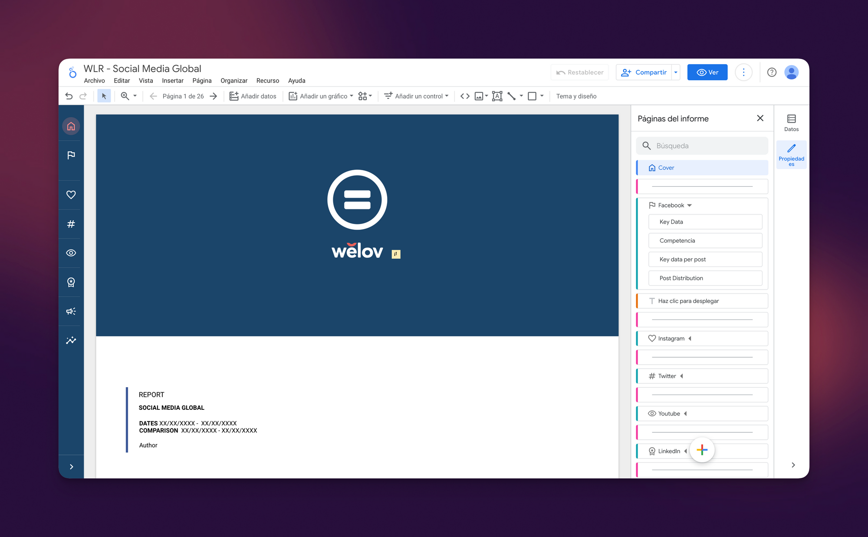This screenshot has height=537, width=868.
Task: Collapse the Facebook section in page list
Action: click(690, 205)
